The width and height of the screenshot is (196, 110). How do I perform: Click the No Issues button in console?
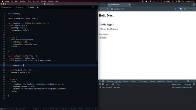coord(188,84)
